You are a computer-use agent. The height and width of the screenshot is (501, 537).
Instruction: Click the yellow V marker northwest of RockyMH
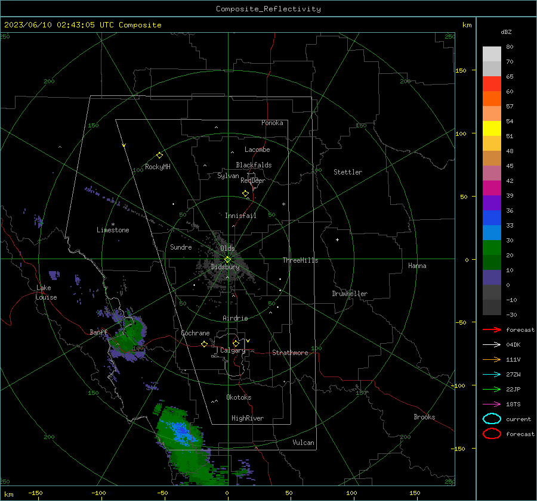pyautogui.click(x=124, y=145)
